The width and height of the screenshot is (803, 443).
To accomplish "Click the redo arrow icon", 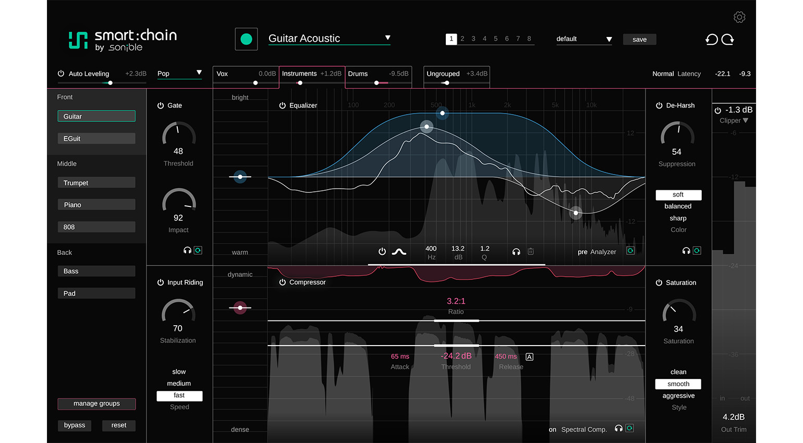I will (728, 40).
